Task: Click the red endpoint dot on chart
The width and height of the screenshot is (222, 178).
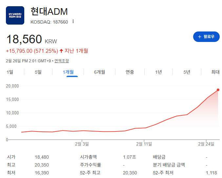Action: click(x=218, y=90)
